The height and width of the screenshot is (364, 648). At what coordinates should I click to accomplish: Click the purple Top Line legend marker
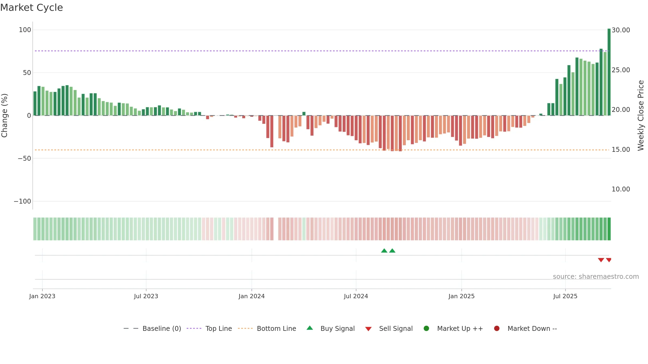(x=194, y=328)
